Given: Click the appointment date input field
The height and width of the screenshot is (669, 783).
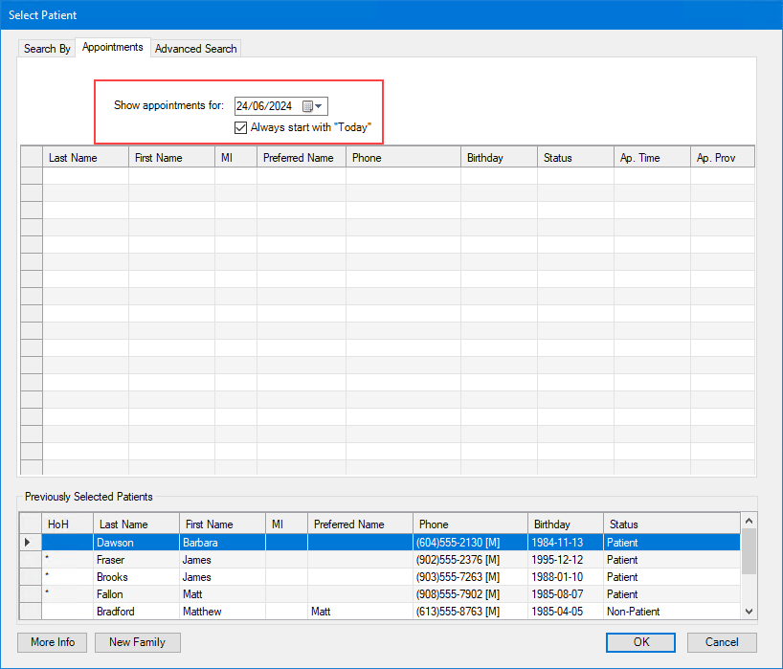Looking at the screenshot, I should (x=266, y=106).
